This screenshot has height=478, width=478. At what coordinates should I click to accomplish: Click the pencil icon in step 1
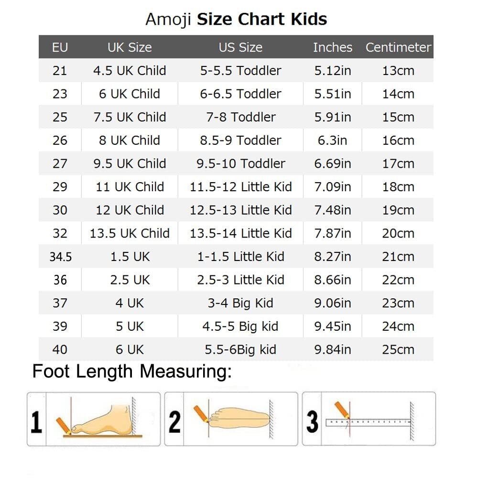(63, 424)
